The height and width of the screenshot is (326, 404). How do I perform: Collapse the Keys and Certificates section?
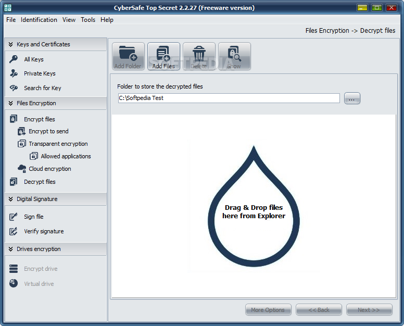(x=56, y=44)
